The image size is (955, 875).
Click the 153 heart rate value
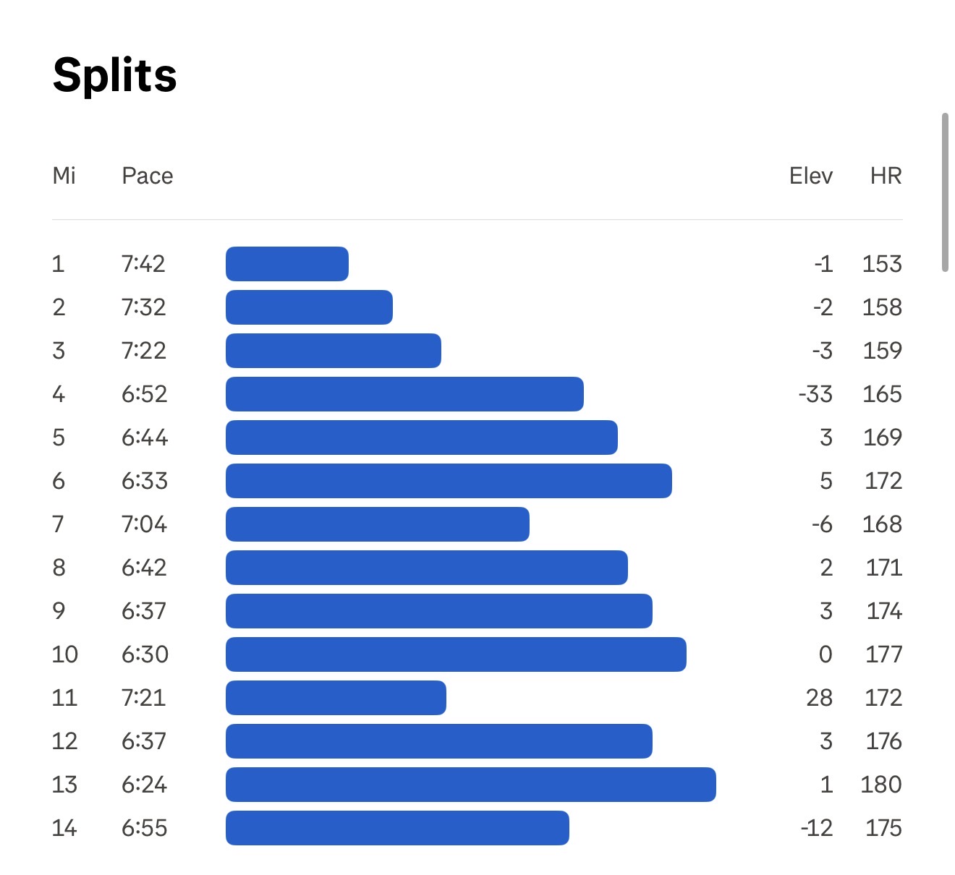[x=882, y=264]
